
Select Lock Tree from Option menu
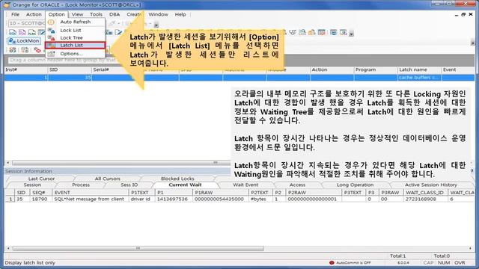click(x=75, y=37)
